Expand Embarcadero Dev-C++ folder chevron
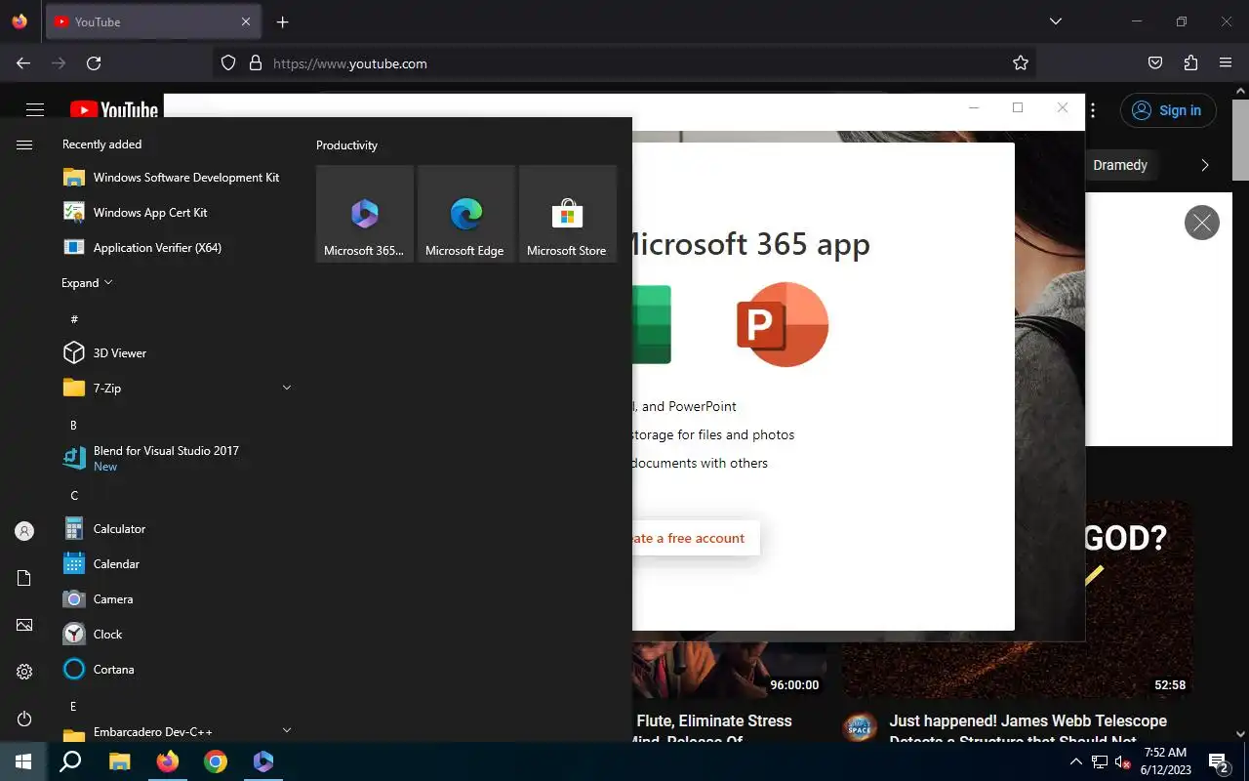This screenshot has width=1249, height=781. tap(287, 730)
